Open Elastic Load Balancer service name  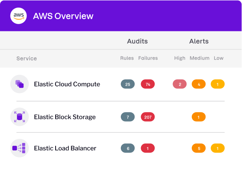click(65, 148)
